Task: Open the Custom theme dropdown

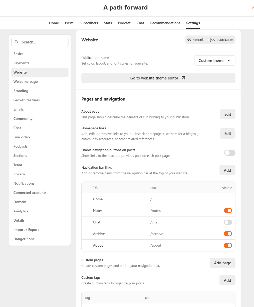Action: (x=215, y=60)
